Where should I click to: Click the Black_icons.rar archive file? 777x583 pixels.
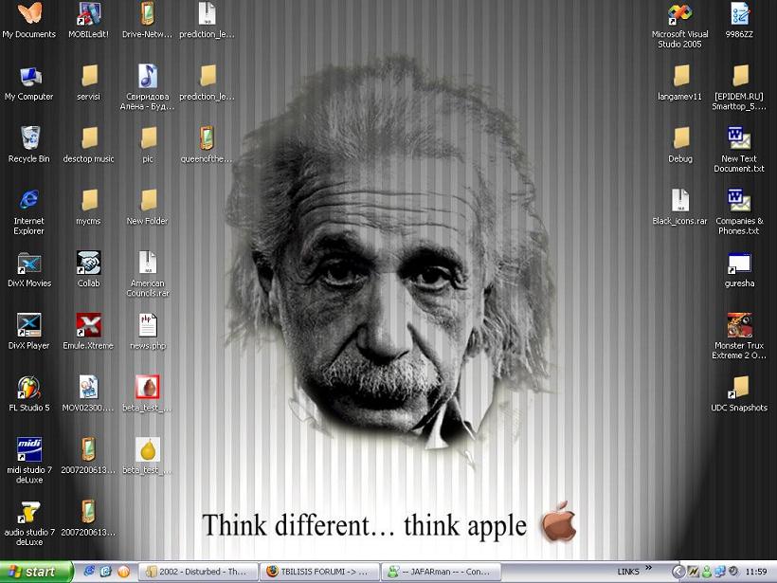coord(679,201)
